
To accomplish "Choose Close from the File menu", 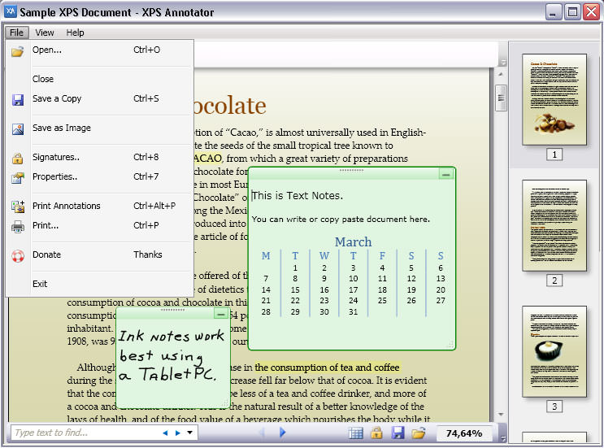I will [99, 79].
